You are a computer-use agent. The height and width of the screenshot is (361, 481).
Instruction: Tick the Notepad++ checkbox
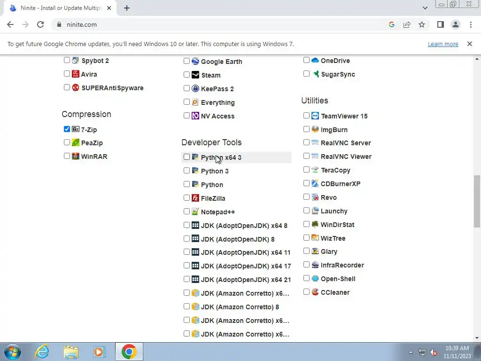click(186, 211)
